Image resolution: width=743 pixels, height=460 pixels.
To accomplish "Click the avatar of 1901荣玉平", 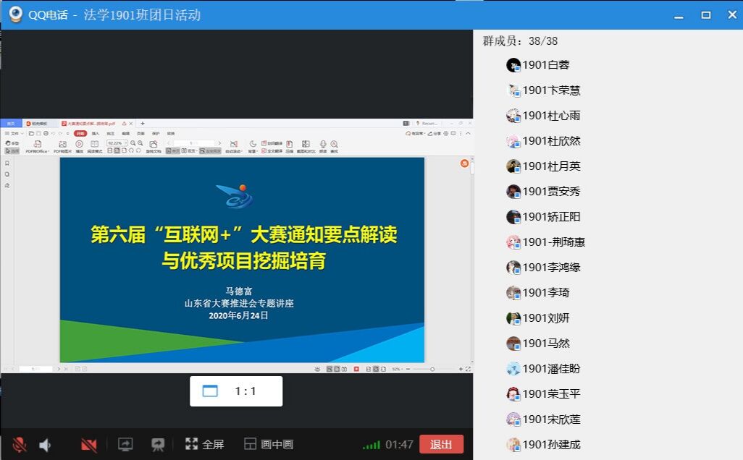I will point(513,394).
